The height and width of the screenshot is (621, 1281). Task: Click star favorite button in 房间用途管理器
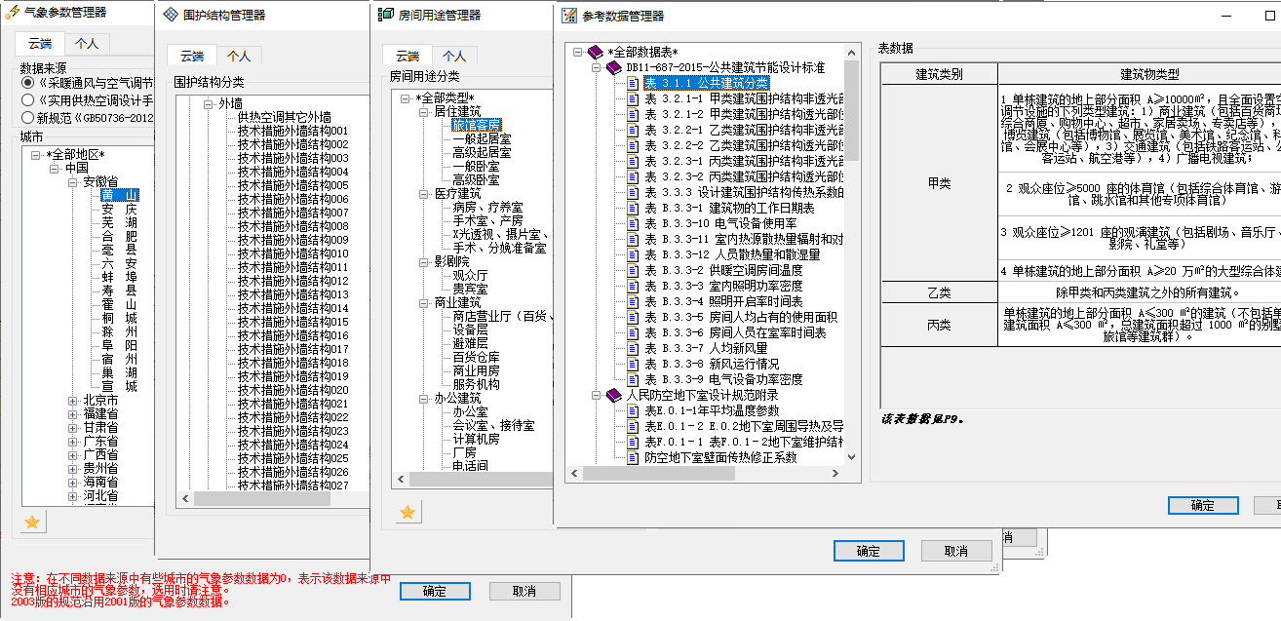pyautogui.click(x=408, y=512)
